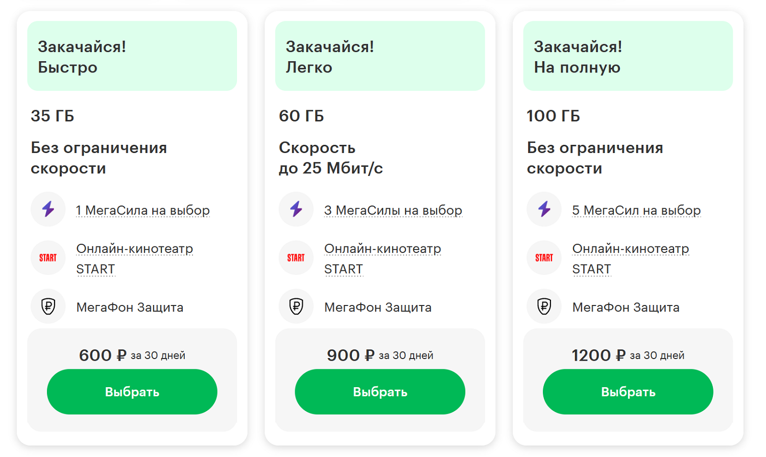
Task: Click the shield icon in the Быстро plan
Action: click(x=48, y=307)
